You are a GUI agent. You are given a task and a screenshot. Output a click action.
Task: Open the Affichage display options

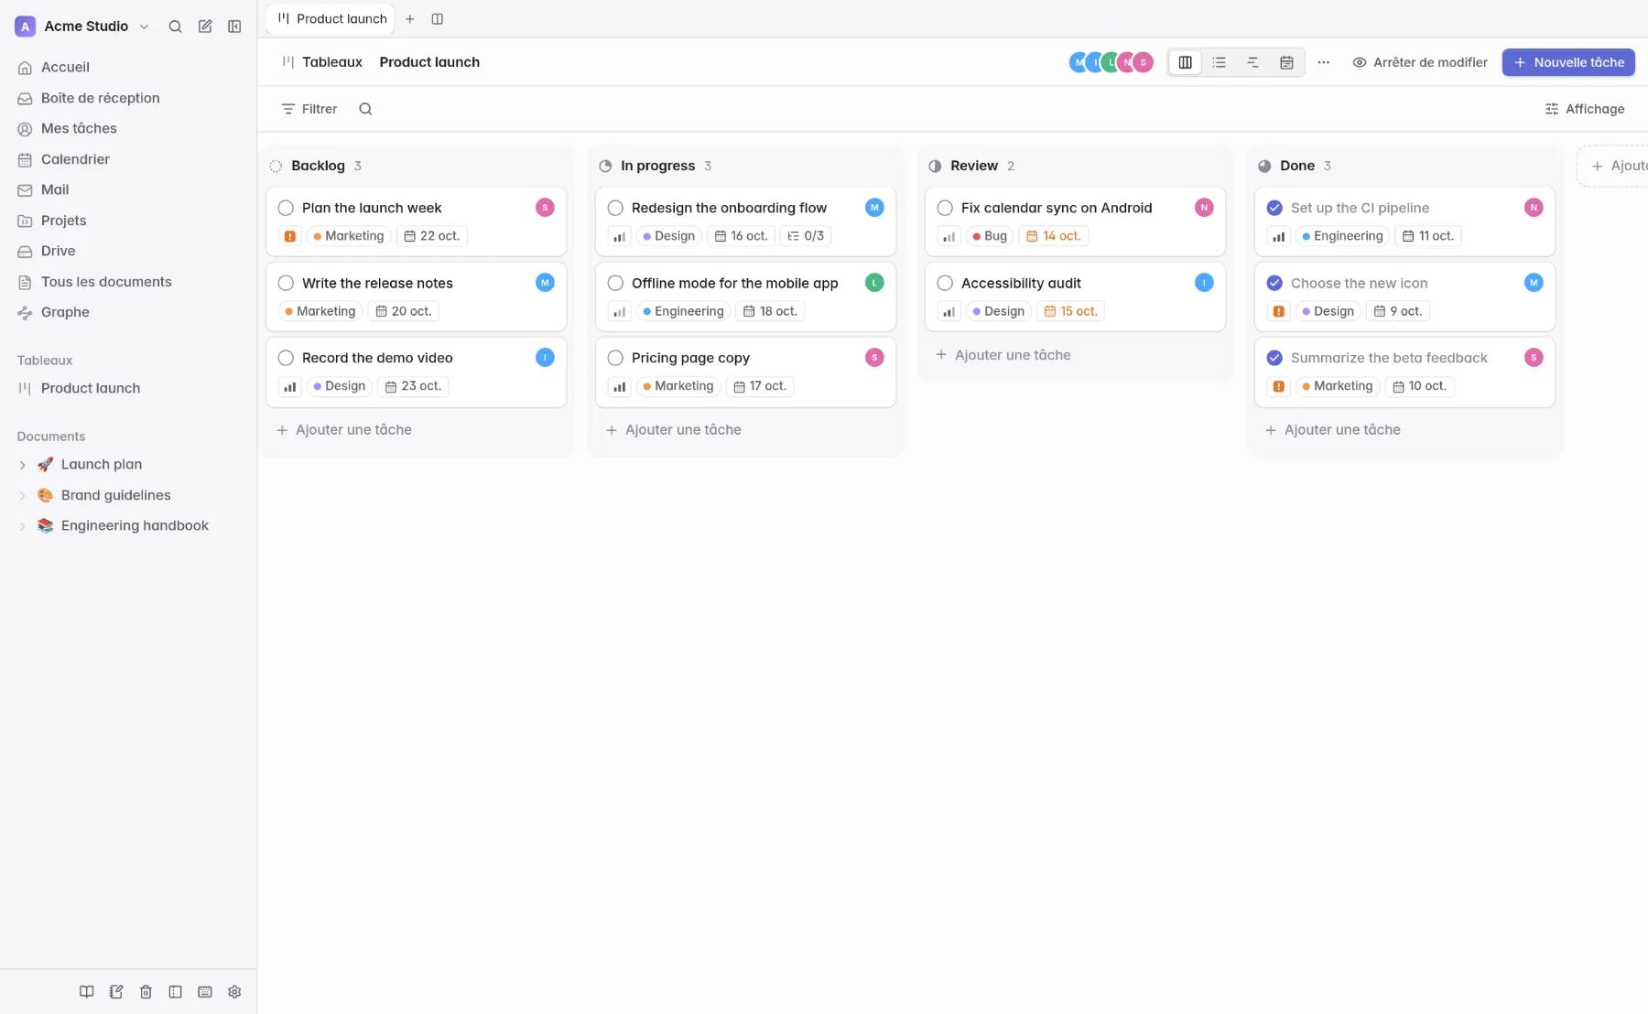1584,109
